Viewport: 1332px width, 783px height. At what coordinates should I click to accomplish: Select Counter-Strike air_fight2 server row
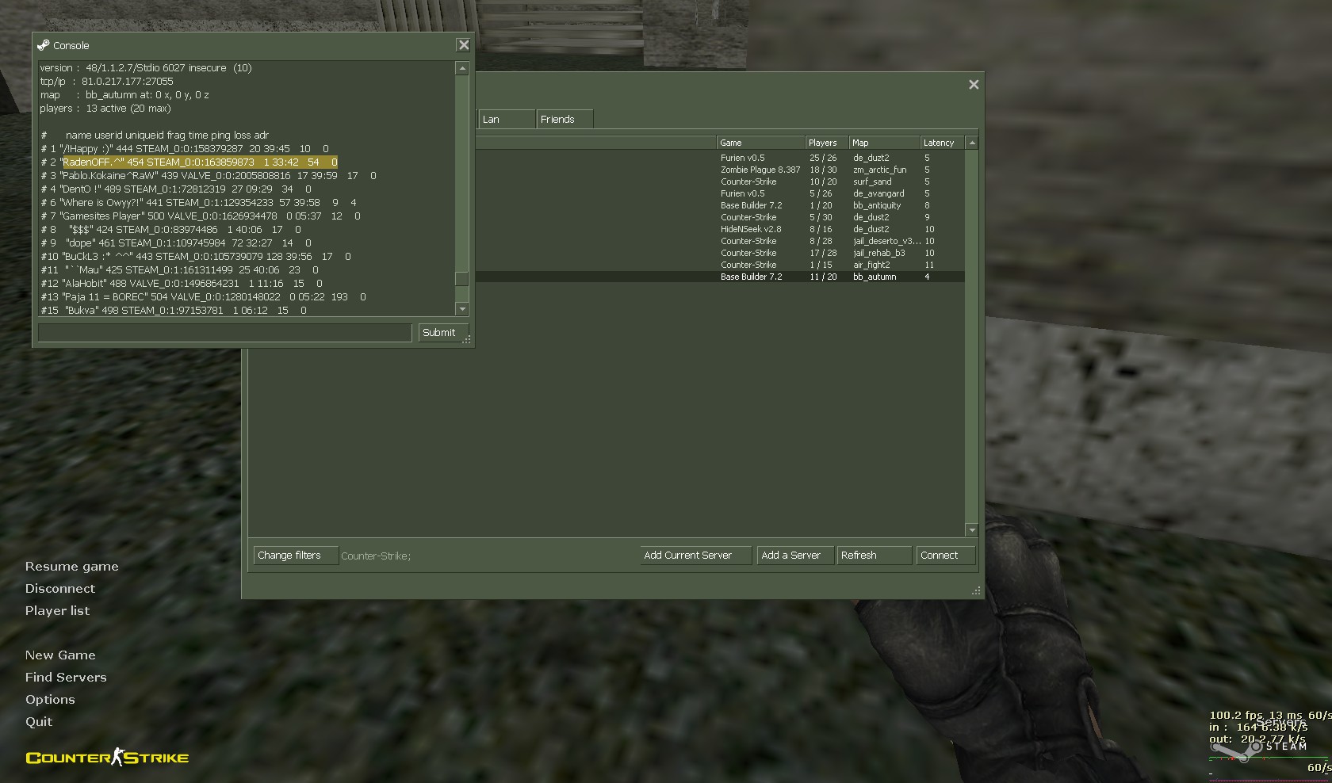click(x=720, y=265)
